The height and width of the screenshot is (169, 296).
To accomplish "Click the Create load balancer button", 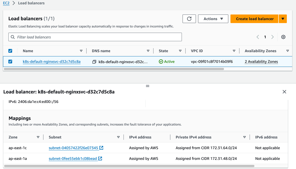I will [254, 19].
